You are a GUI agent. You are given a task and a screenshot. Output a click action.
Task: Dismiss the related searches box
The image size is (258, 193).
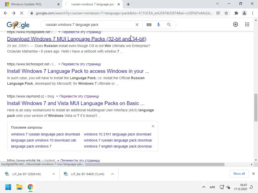153,126
